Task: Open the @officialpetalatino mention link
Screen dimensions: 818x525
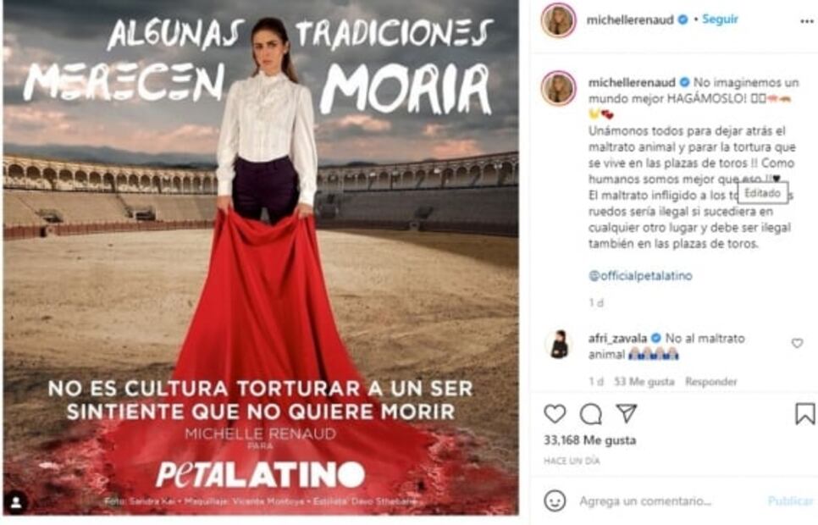Action: click(x=640, y=275)
